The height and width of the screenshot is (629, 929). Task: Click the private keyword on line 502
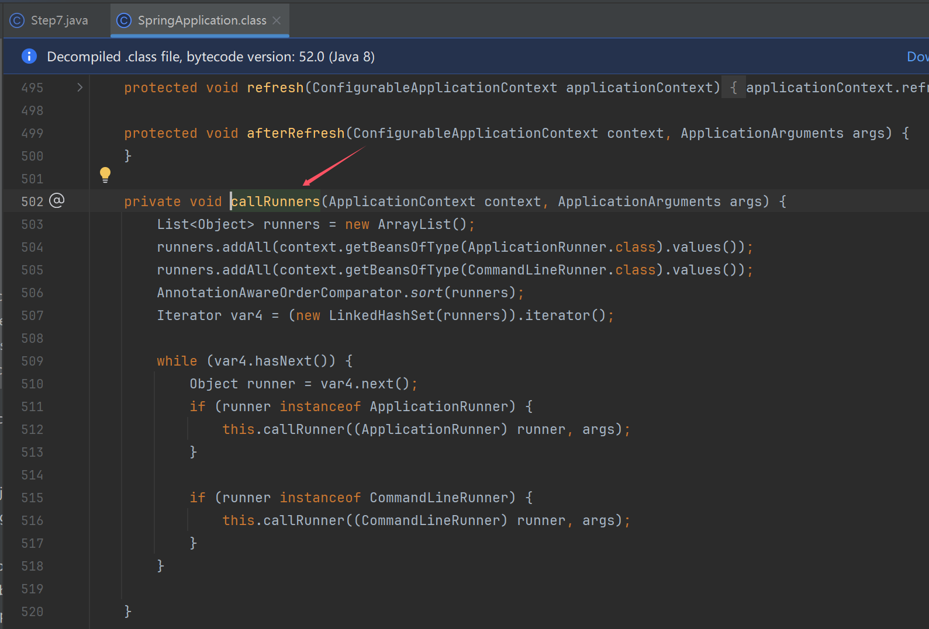[153, 201]
